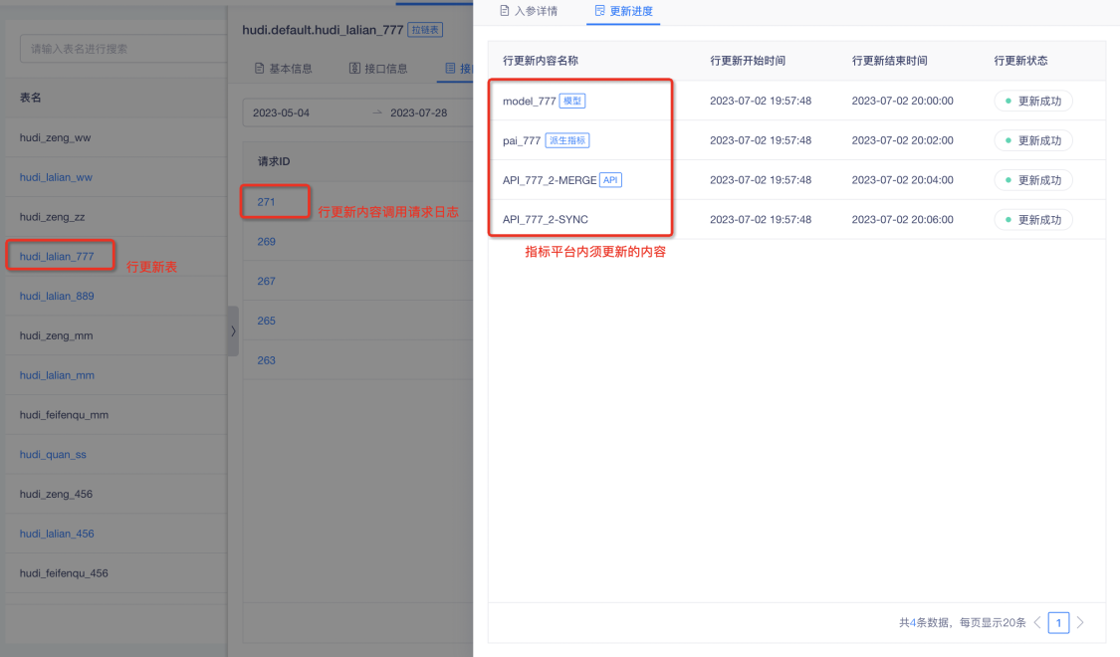Open request ID 269 log
Screen dimensions: 1120x657
(267, 241)
